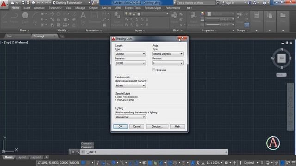The height and width of the screenshot is (166, 296).
Task: Click the Sign In link
Action: 228,3
